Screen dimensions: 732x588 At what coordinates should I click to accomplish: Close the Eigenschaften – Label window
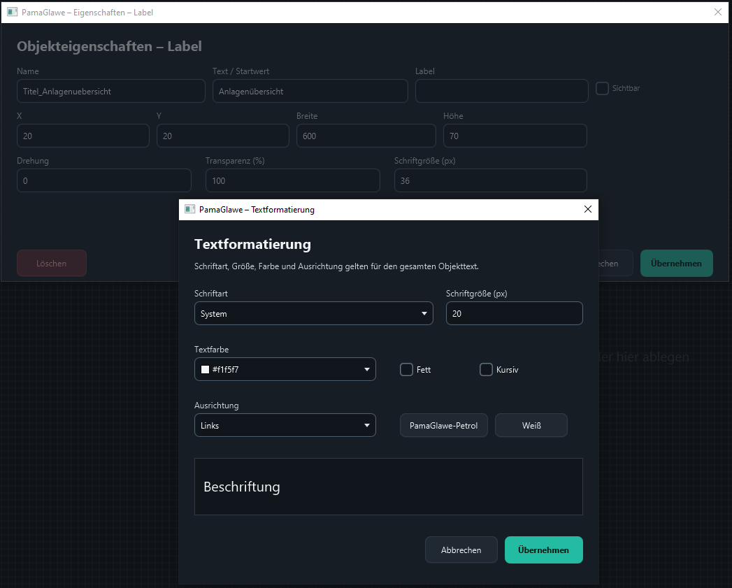click(718, 12)
